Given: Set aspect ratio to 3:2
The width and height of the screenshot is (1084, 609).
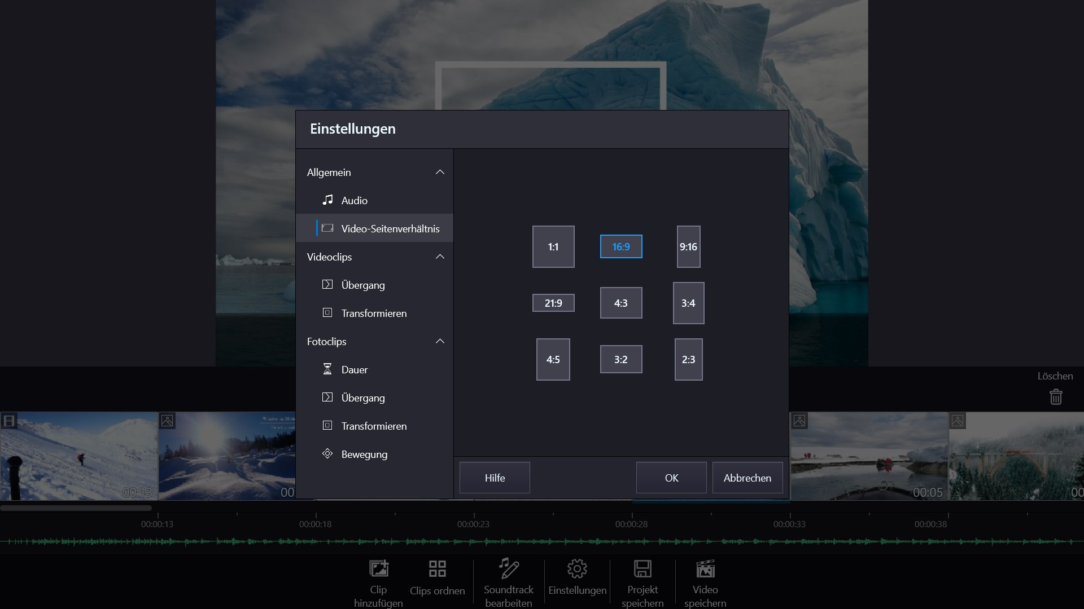Looking at the screenshot, I should [x=621, y=359].
